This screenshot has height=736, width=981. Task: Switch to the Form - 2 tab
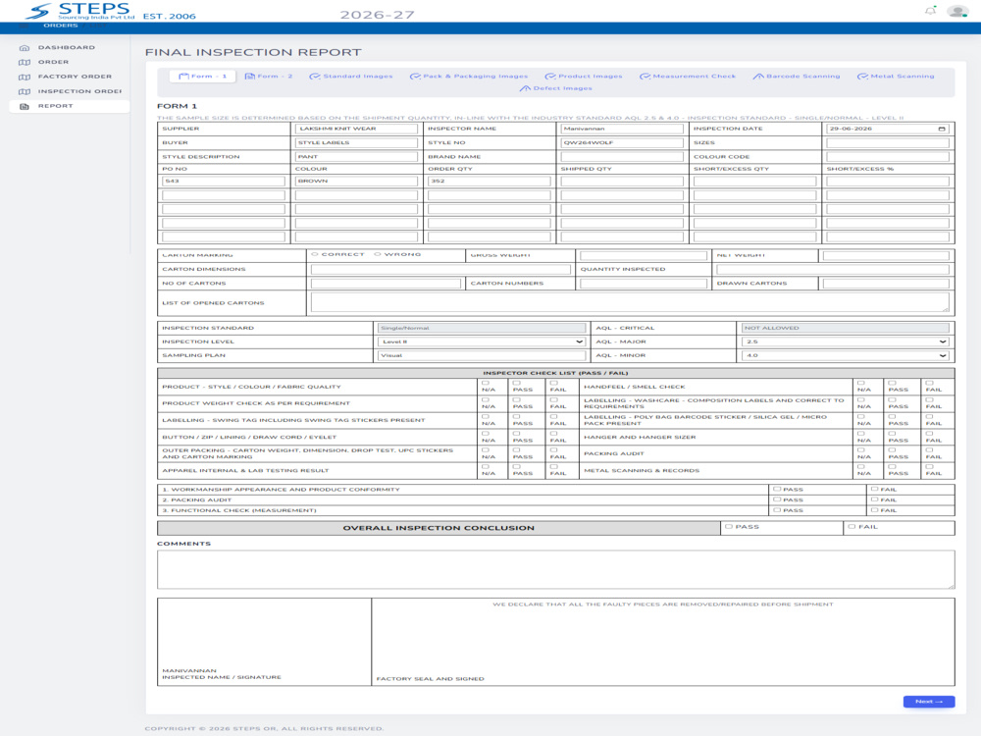click(269, 77)
